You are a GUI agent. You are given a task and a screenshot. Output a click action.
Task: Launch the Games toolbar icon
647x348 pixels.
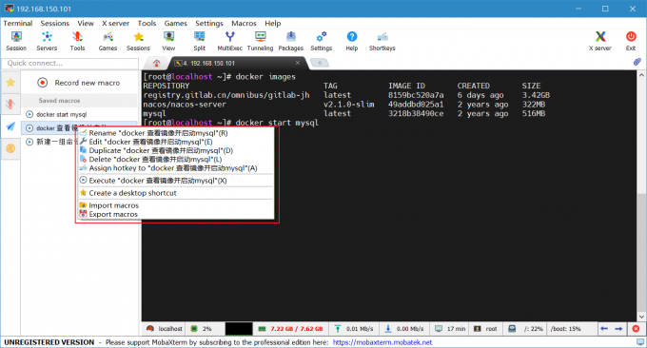pyautogui.click(x=108, y=41)
